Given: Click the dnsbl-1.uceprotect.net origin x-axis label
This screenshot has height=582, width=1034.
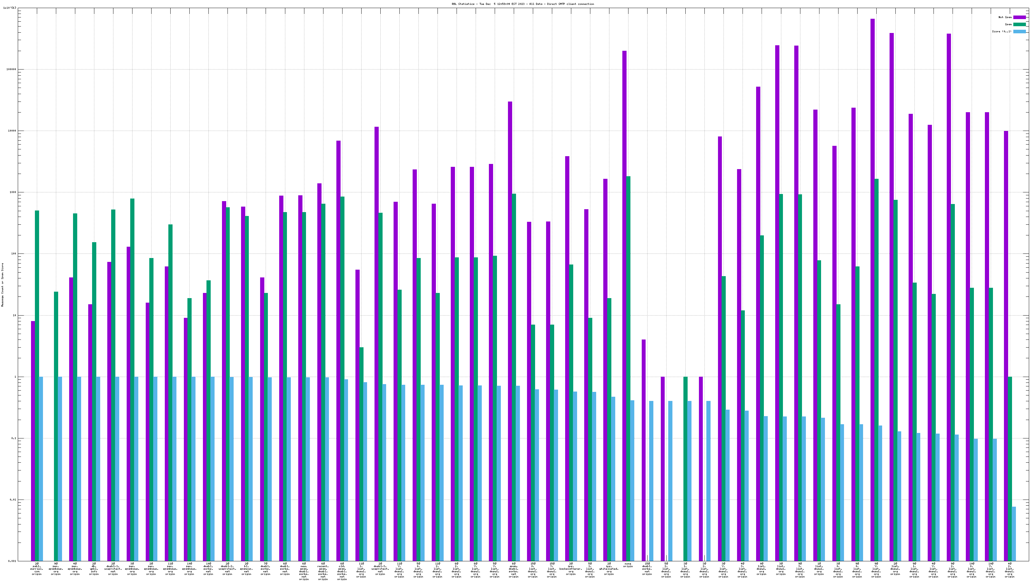Looking at the screenshot, I should (113, 569).
